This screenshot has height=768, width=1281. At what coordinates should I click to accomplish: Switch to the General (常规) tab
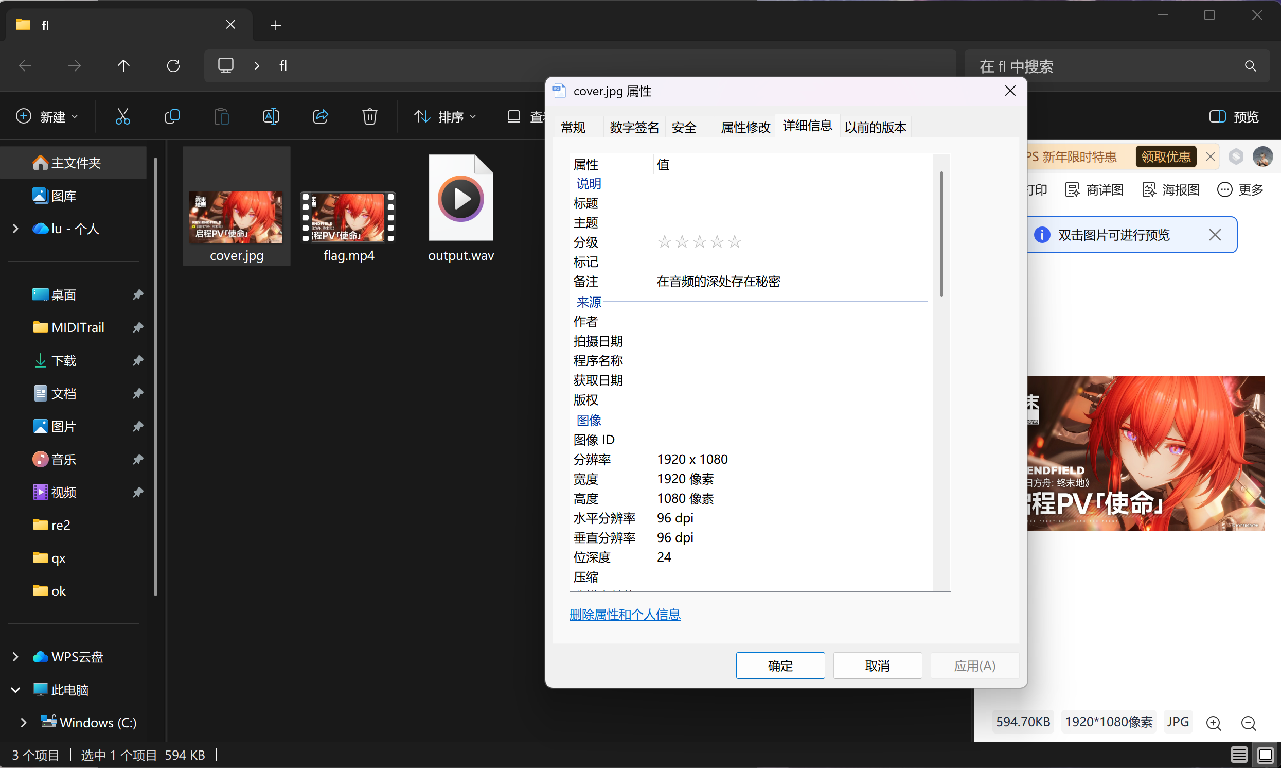click(x=573, y=127)
